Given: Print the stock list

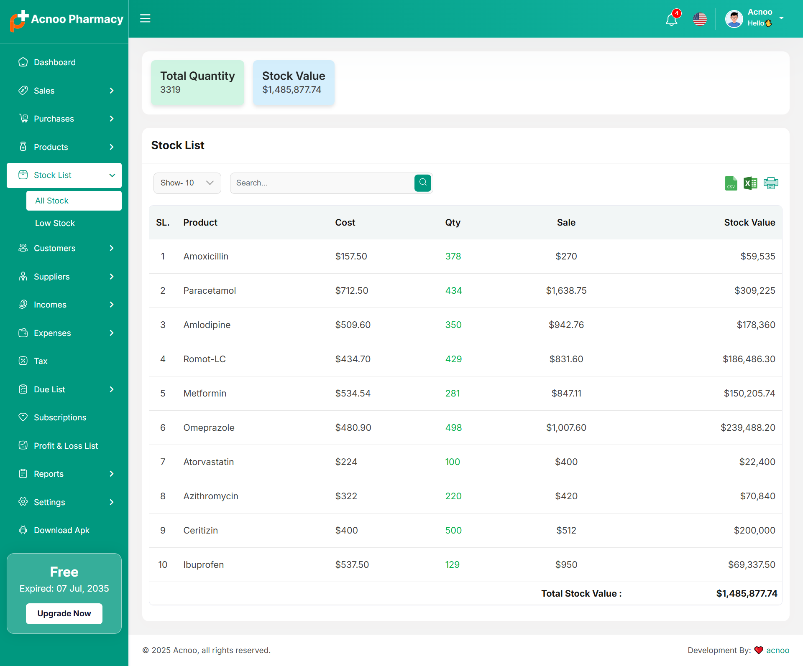Looking at the screenshot, I should pyautogui.click(x=770, y=183).
